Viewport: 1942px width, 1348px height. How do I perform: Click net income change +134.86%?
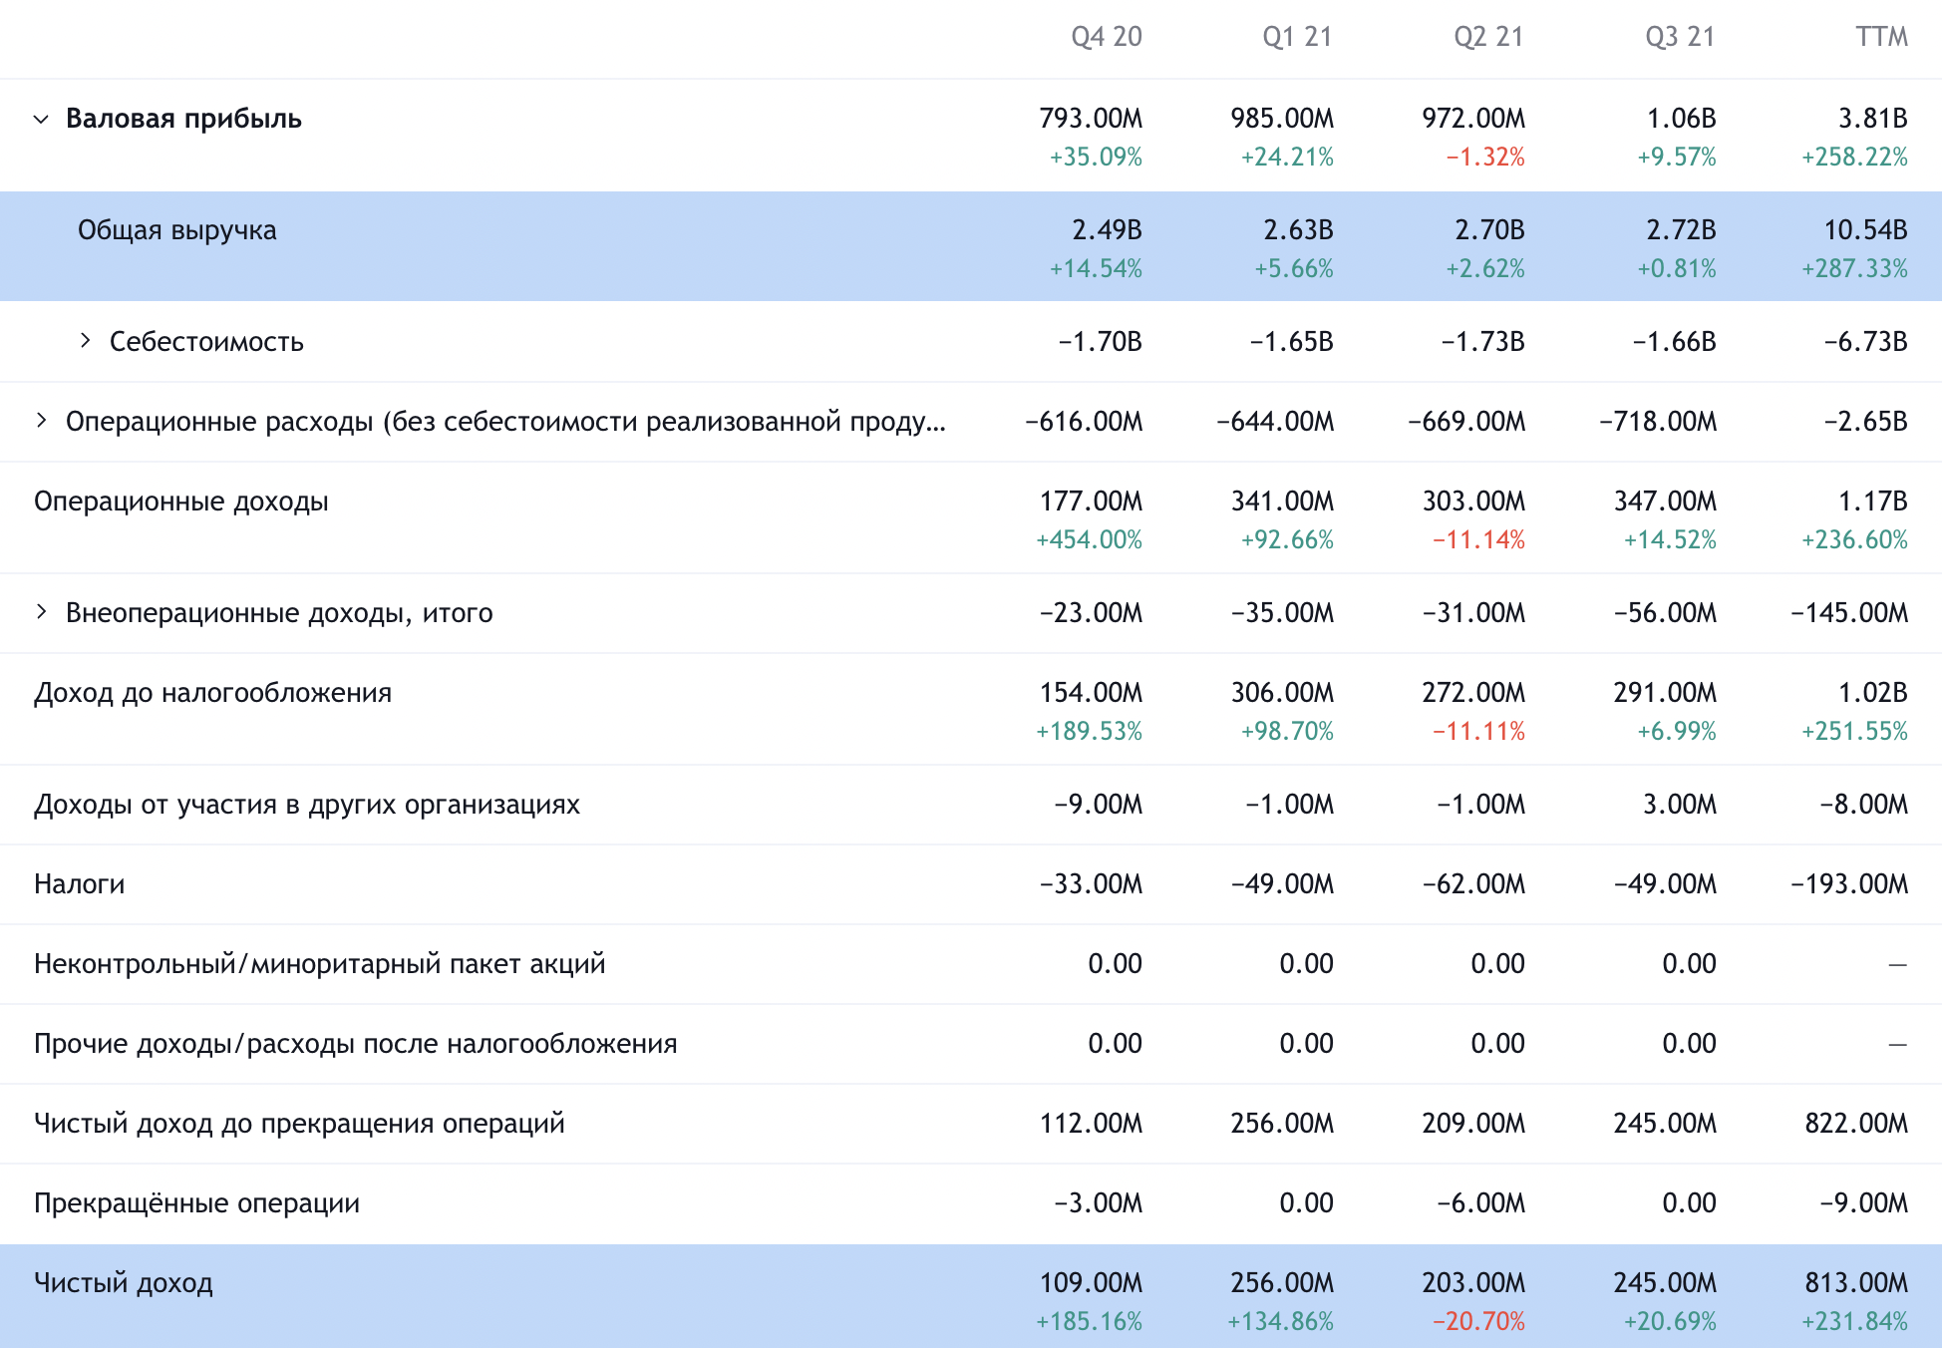1280,1322
